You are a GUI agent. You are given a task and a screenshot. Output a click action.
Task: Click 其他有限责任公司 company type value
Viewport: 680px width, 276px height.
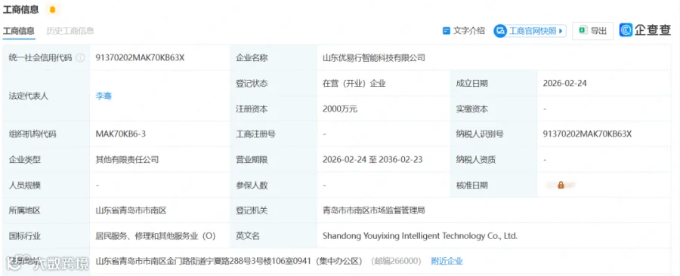pos(127,160)
